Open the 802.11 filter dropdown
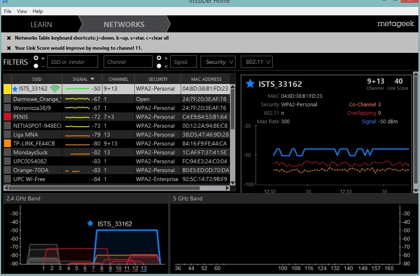The width and height of the screenshot is (420, 276). pos(257,62)
